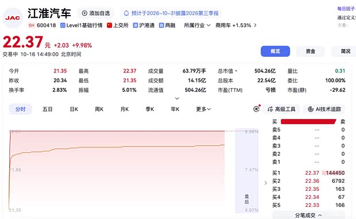Click the 江淮汽车 stock name
The image size is (356, 219).
click(x=49, y=13)
